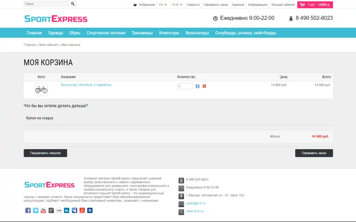Click the LinkedIn footer icon

[67, 210]
